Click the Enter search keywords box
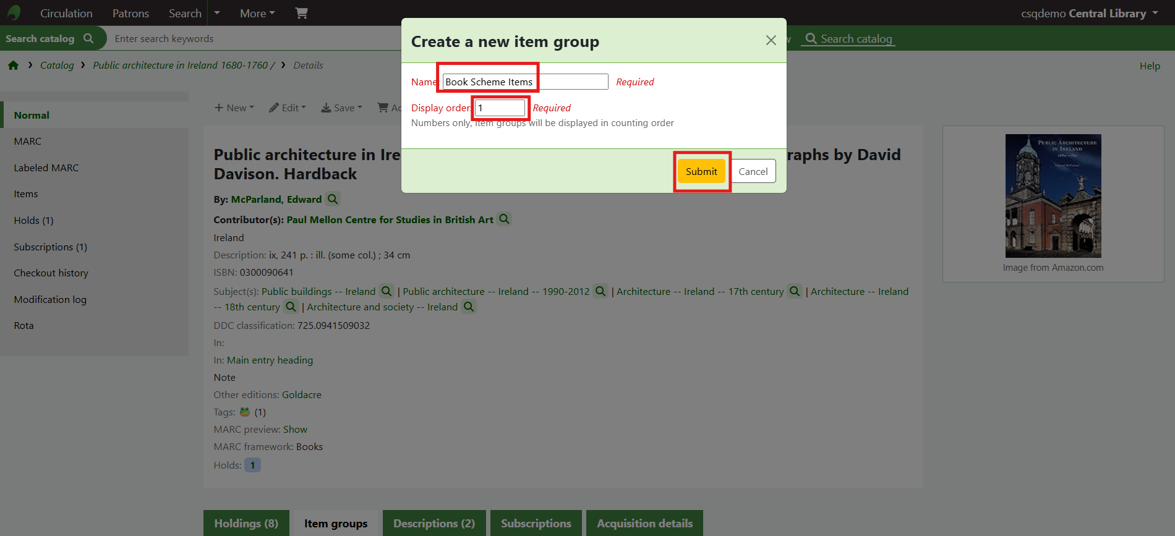The height and width of the screenshot is (536, 1175). pos(254,38)
